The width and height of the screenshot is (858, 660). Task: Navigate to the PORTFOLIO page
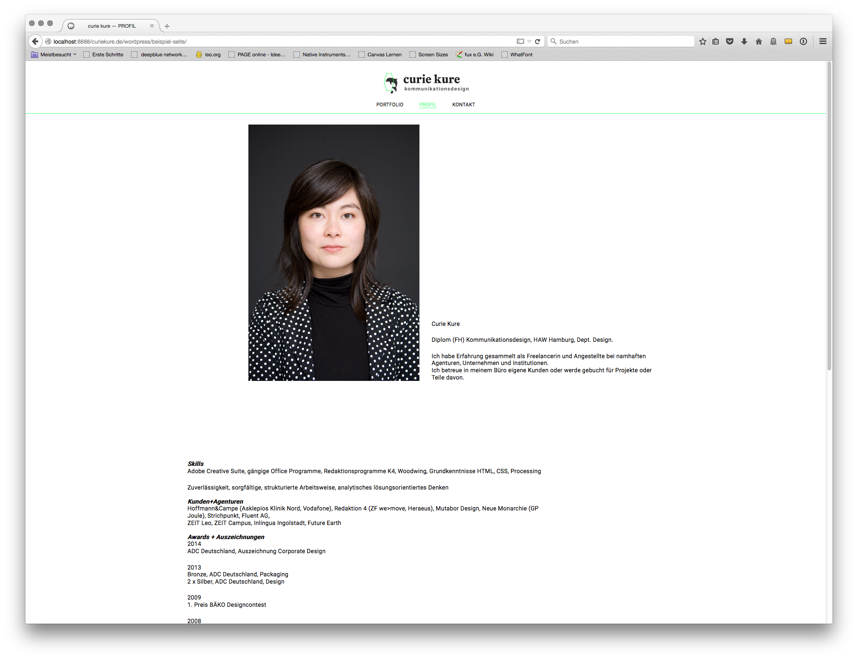389,105
